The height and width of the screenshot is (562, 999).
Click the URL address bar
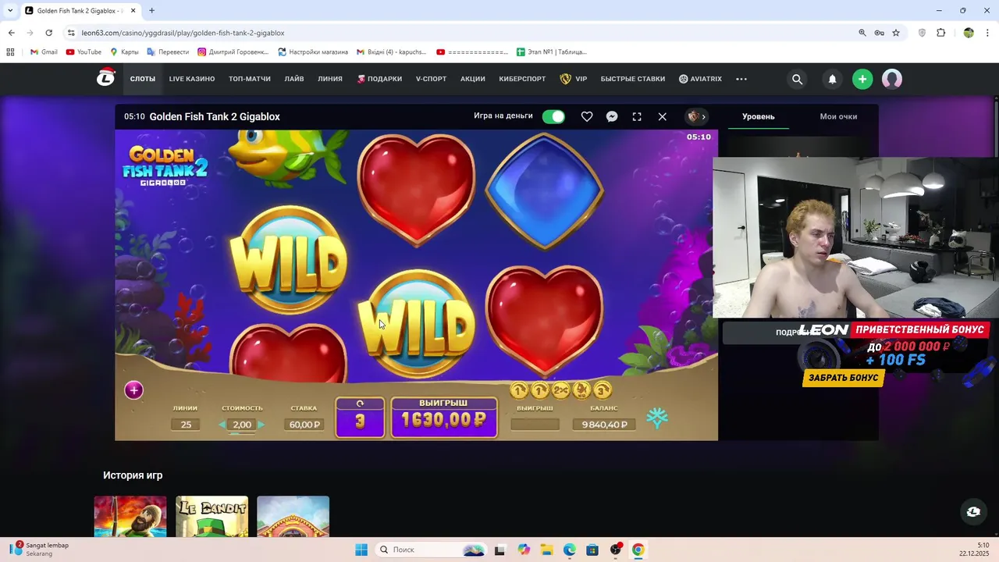pyautogui.click(x=460, y=33)
